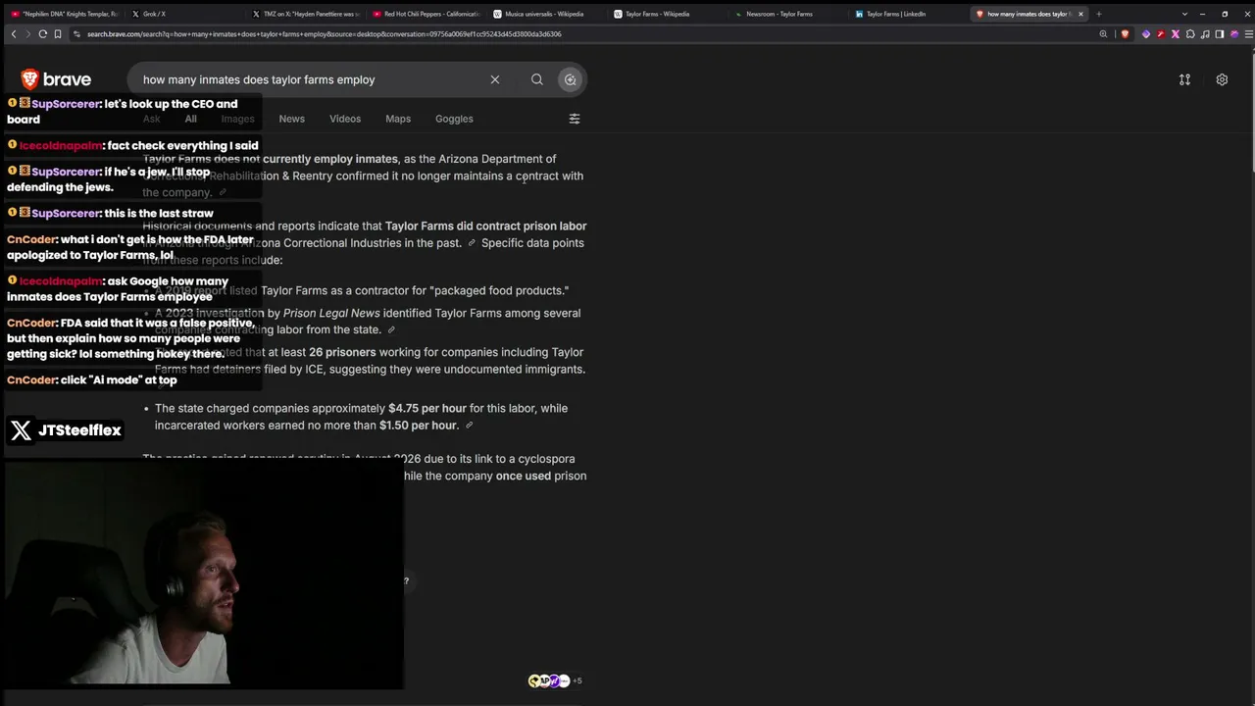Switch to the Newsroom - Taylor Farms tab

pyautogui.click(x=786, y=14)
